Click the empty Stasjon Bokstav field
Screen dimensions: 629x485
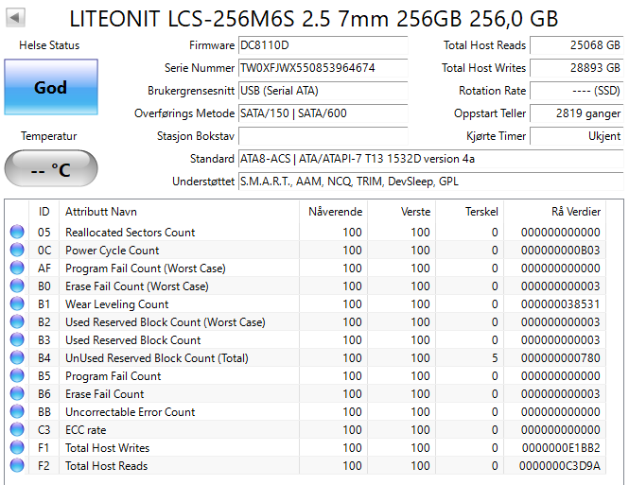tap(323, 136)
